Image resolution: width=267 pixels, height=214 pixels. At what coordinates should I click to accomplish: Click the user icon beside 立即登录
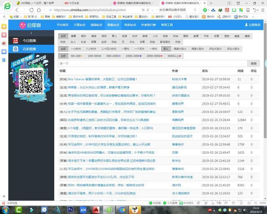[x=246, y=25]
